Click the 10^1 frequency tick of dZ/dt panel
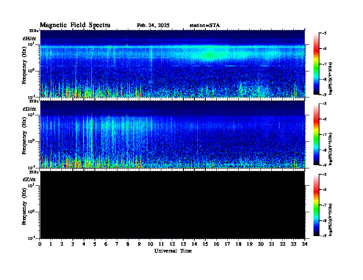Image resolution: width=363 pixels, height=280 pixels. click(x=31, y=185)
